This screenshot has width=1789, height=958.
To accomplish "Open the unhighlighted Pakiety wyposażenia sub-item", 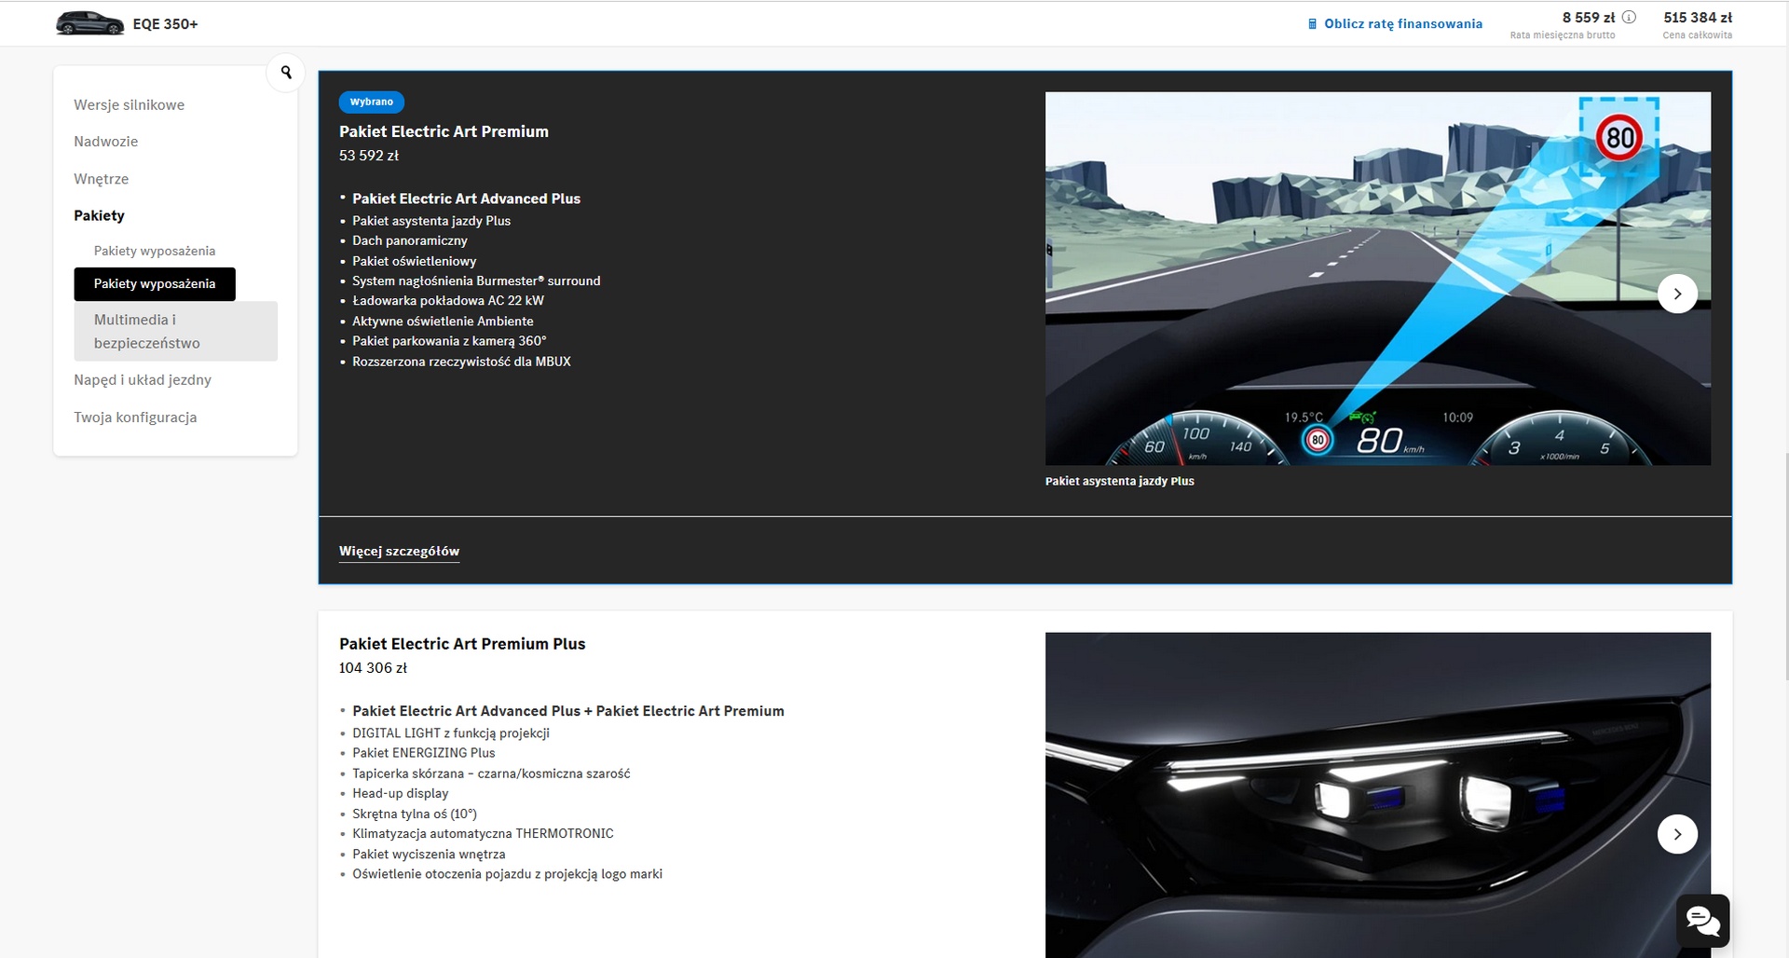I will [155, 251].
